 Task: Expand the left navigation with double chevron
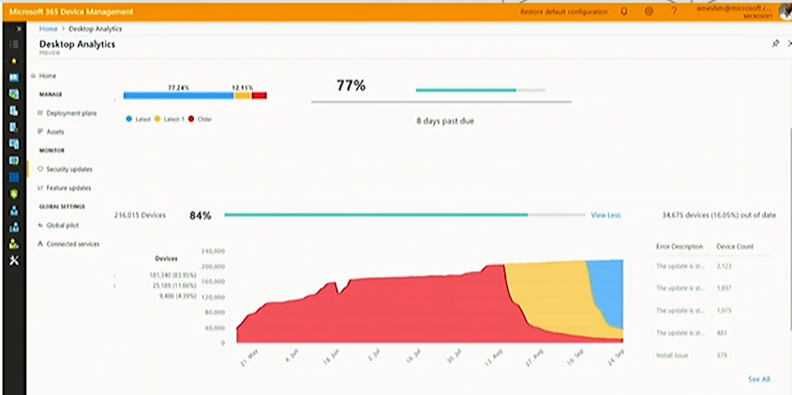pos(19,29)
